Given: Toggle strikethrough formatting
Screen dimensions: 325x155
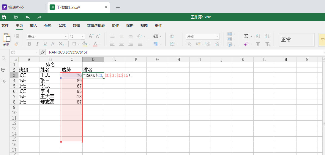Looking at the screenshot, I should [53, 44].
